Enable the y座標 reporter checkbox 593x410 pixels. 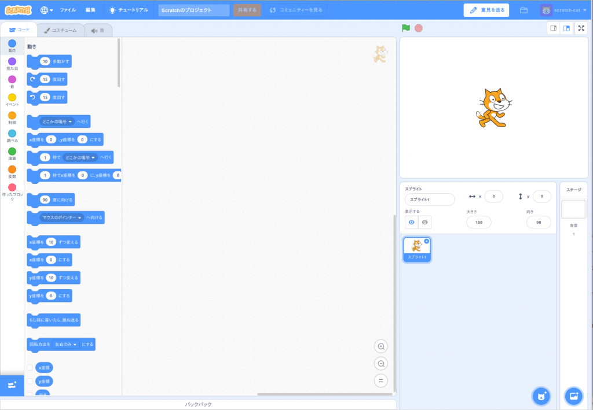point(30,381)
